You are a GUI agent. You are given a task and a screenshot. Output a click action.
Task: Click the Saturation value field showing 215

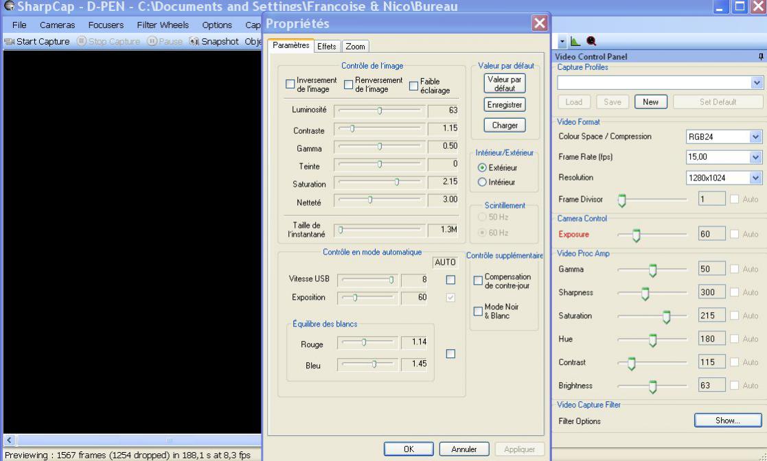712,316
